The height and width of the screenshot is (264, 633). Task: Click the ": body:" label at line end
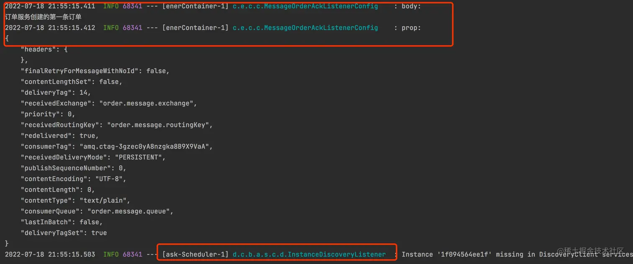(407, 6)
